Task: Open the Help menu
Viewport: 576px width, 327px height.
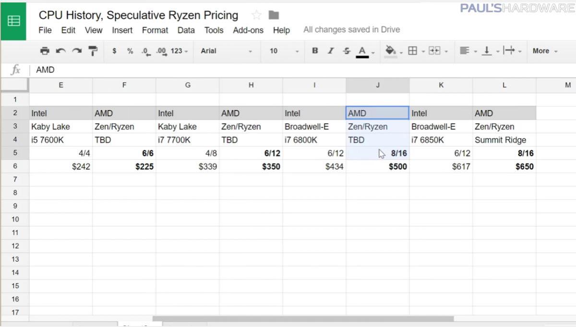Action: click(x=281, y=30)
